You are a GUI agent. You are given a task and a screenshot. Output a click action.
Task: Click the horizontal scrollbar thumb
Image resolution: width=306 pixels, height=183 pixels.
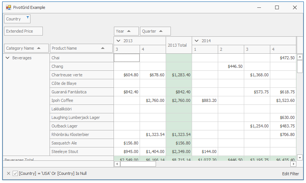pos(138,164)
